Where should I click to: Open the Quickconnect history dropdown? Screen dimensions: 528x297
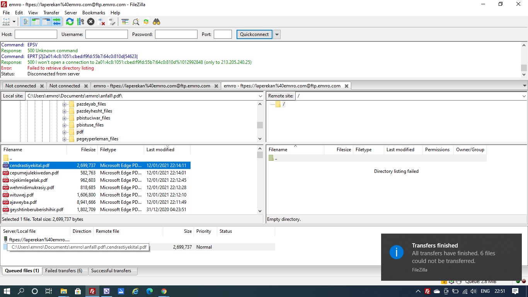coord(277,34)
